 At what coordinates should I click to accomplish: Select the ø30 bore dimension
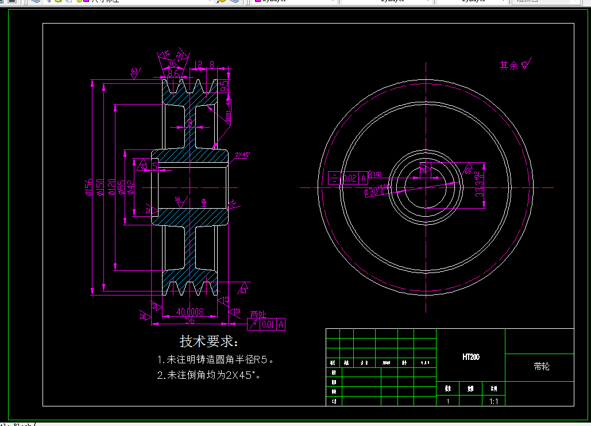tap(377, 190)
